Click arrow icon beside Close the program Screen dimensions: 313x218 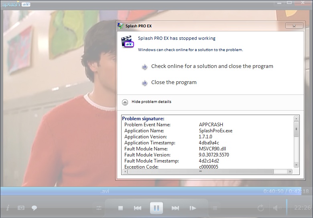point(145,83)
